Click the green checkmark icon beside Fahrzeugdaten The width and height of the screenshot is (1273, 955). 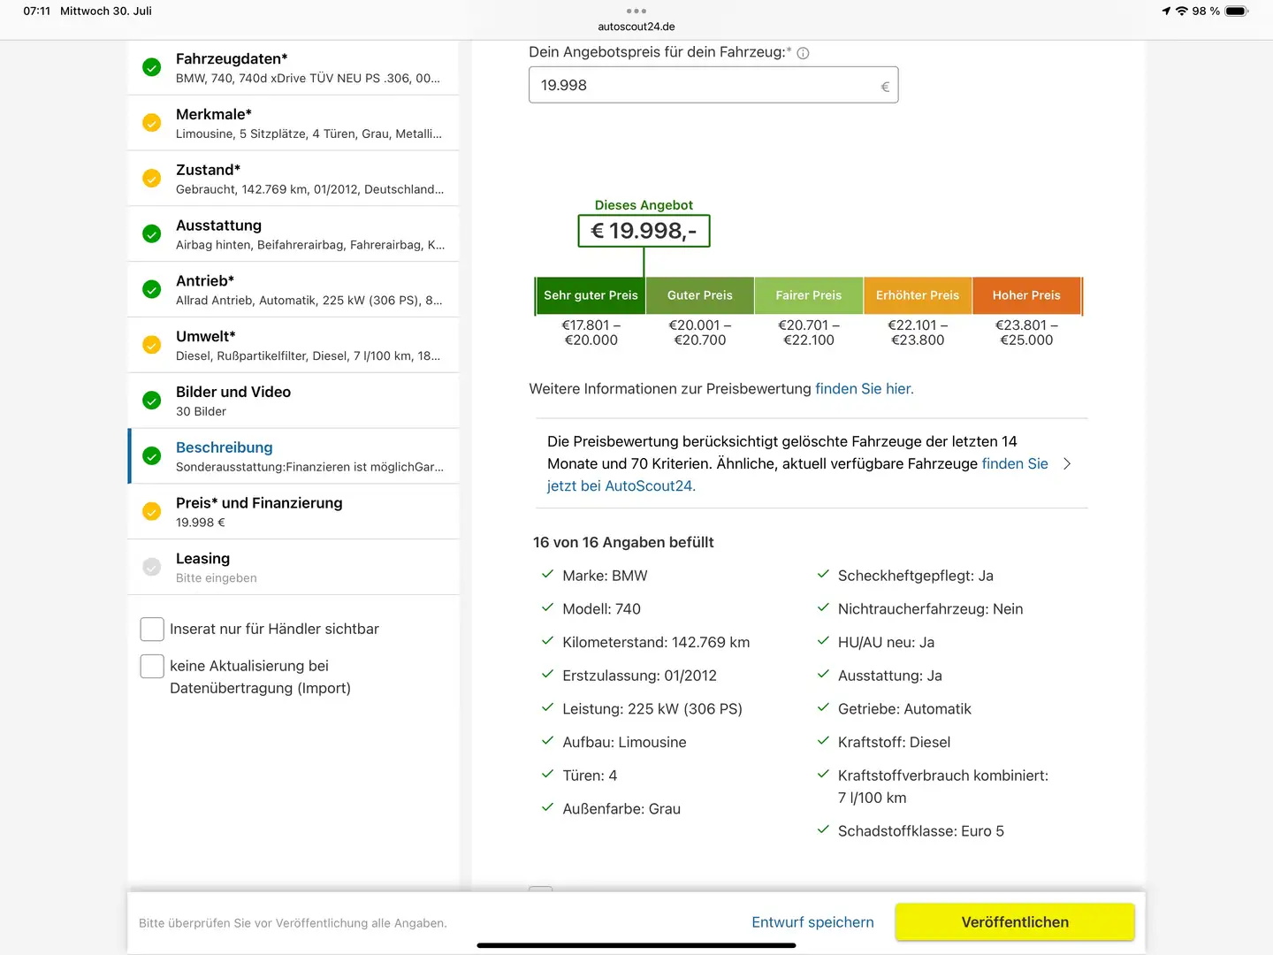tap(152, 67)
